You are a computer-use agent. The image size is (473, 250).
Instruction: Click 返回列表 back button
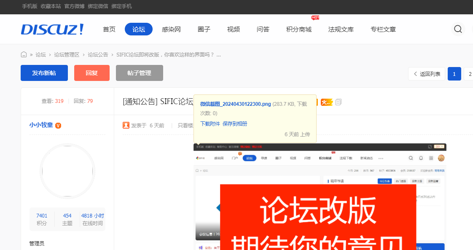click(427, 74)
